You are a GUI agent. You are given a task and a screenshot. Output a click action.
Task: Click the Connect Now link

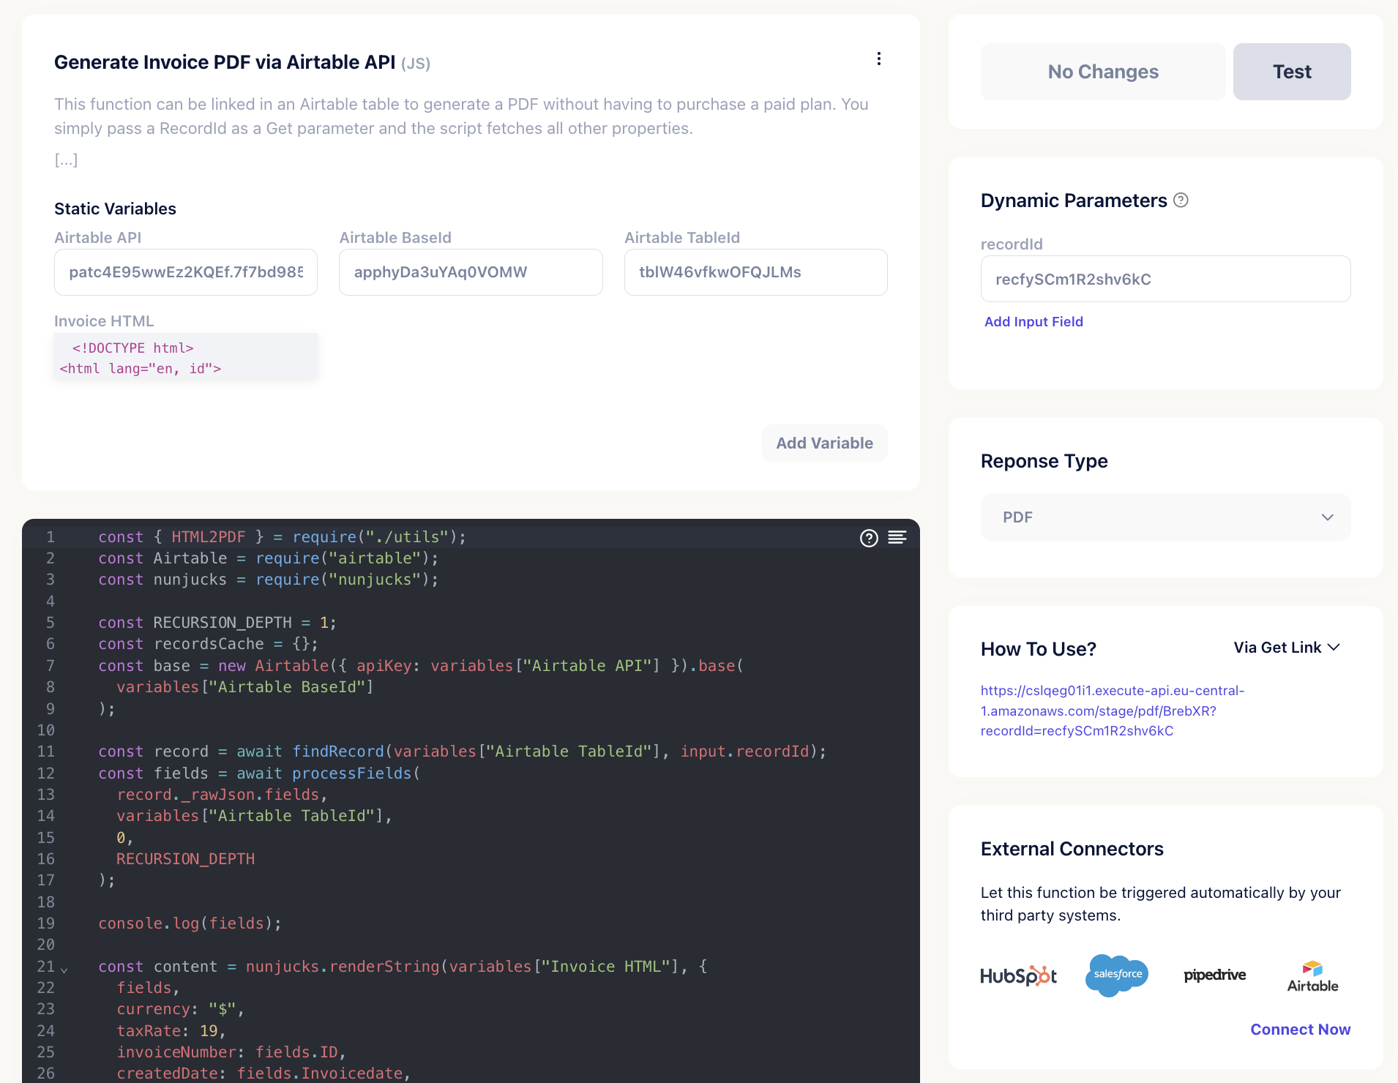coord(1300,1029)
